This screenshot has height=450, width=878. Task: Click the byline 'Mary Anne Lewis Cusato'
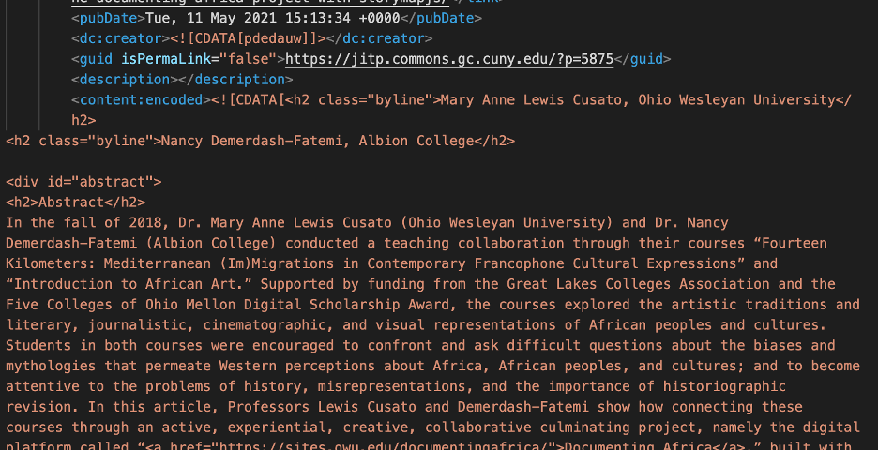point(531,99)
